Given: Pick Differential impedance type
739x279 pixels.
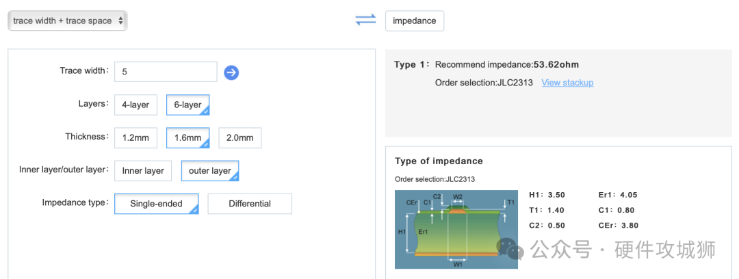Looking at the screenshot, I should [250, 203].
